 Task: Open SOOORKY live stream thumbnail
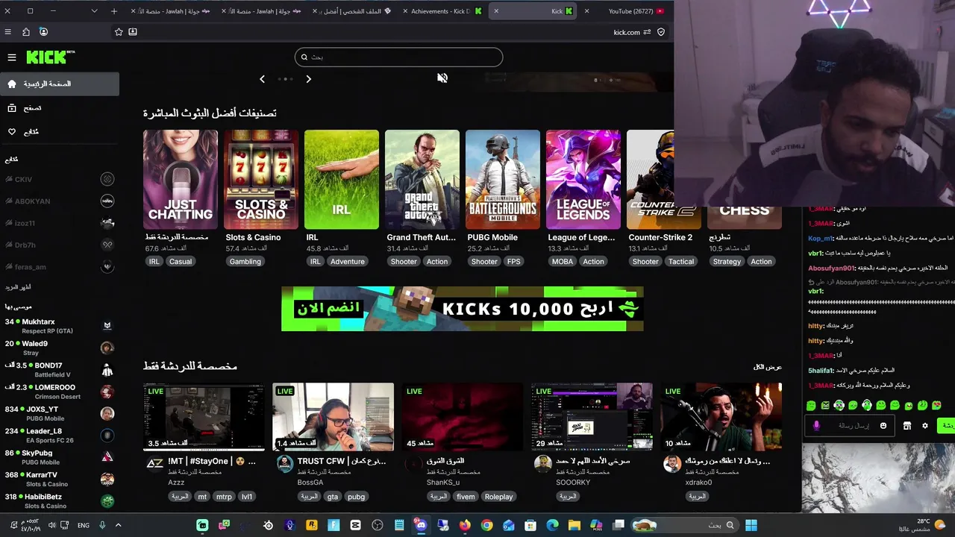click(592, 417)
